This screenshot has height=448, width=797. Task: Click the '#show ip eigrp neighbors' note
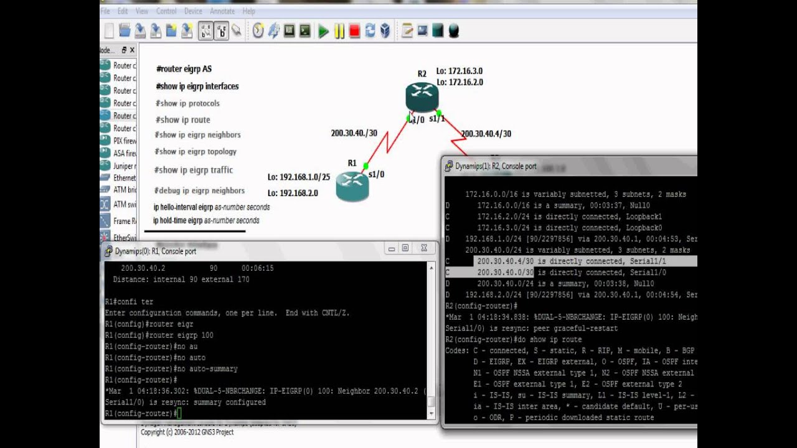point(198,135)
